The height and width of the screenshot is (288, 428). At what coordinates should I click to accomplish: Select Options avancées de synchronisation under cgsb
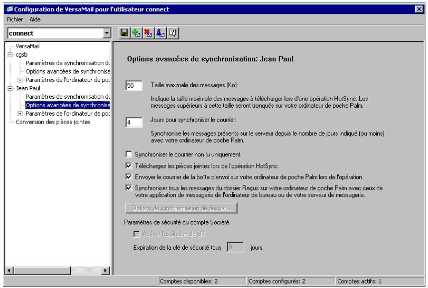tap(67, 72)
